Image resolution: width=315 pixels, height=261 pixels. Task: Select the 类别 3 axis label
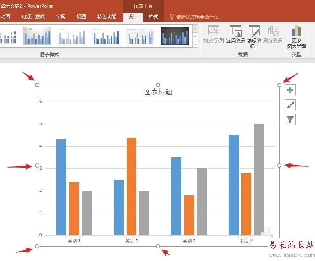[x=189, y=241]
